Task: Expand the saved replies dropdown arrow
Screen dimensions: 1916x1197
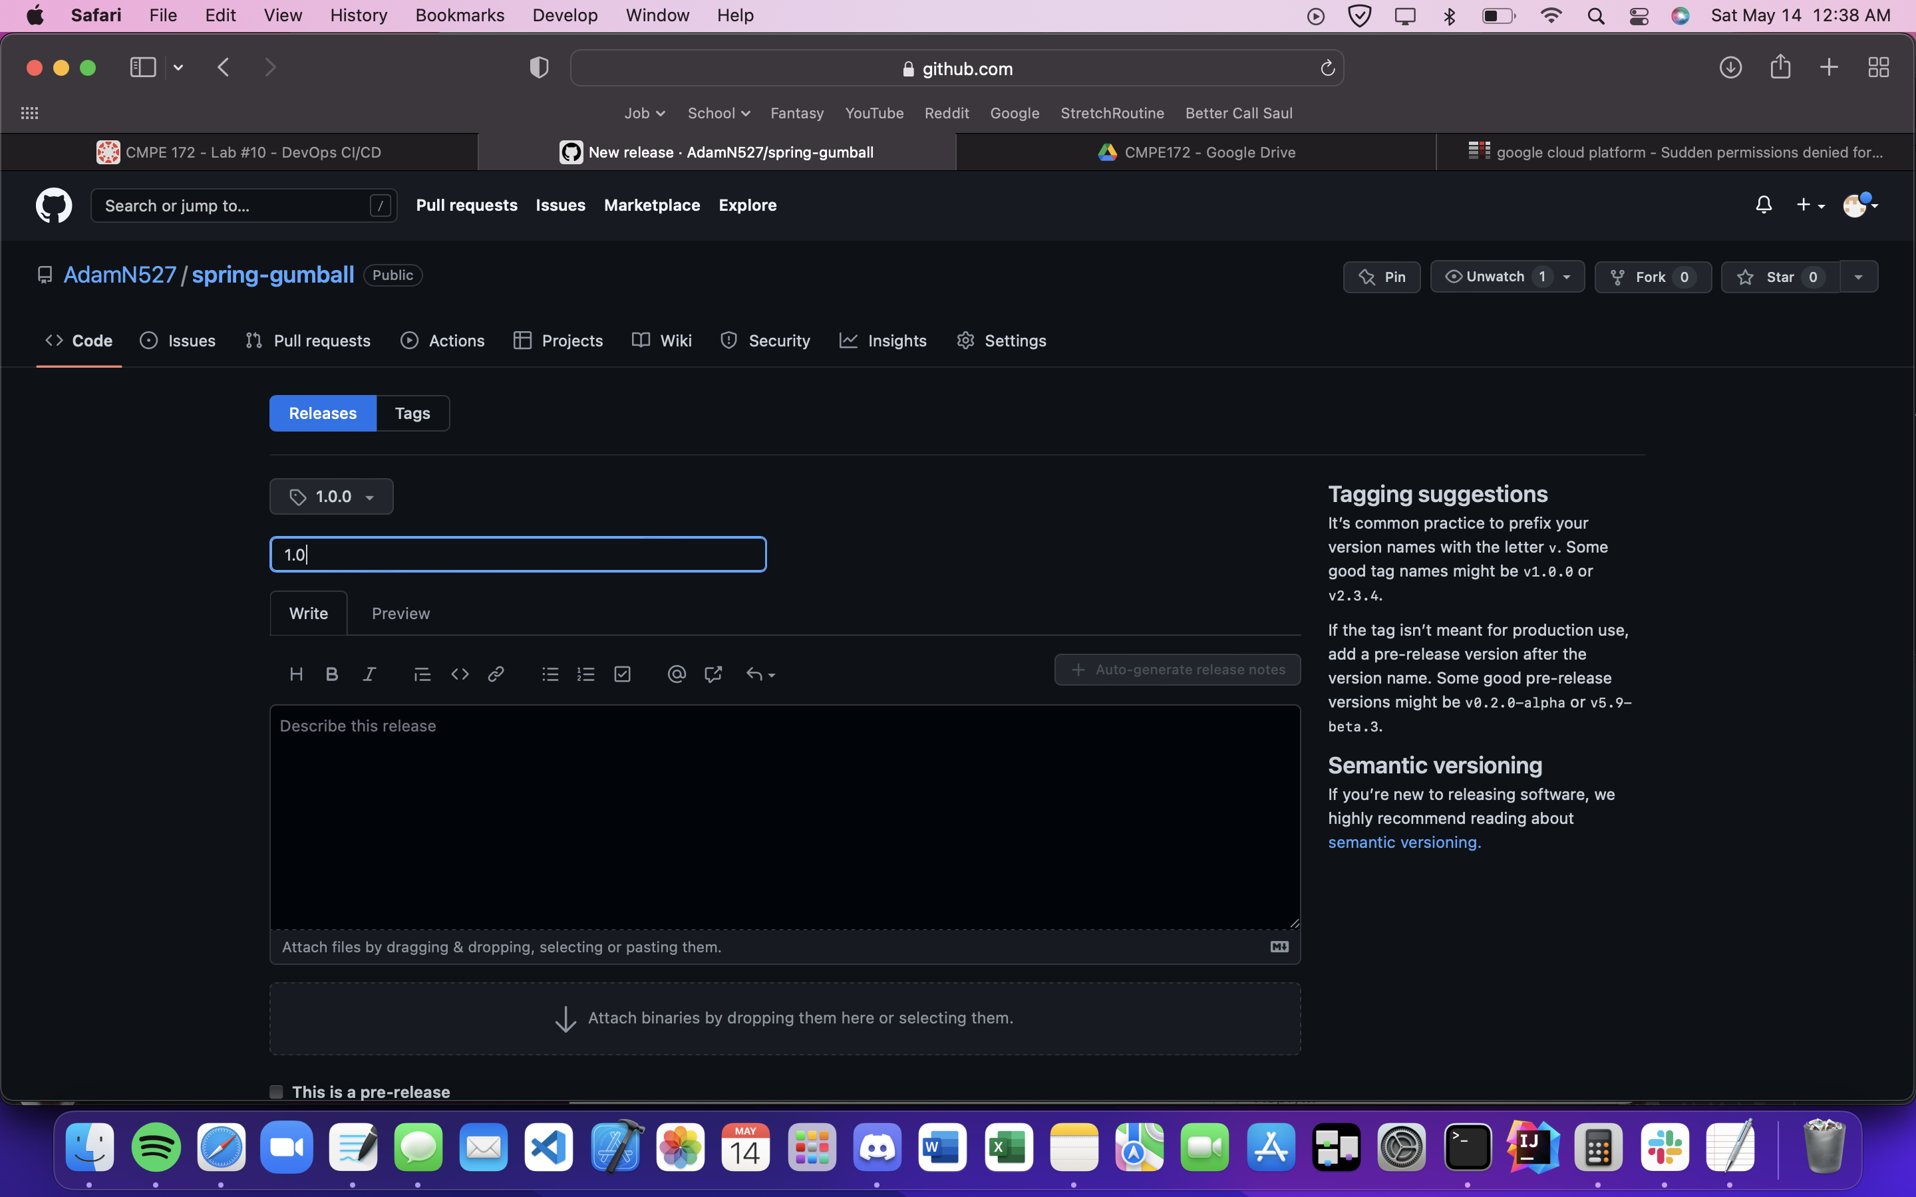Action: [x=771, y=675]
